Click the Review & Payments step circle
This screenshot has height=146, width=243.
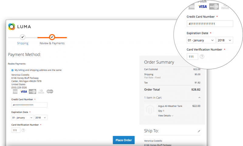point(52,37)
